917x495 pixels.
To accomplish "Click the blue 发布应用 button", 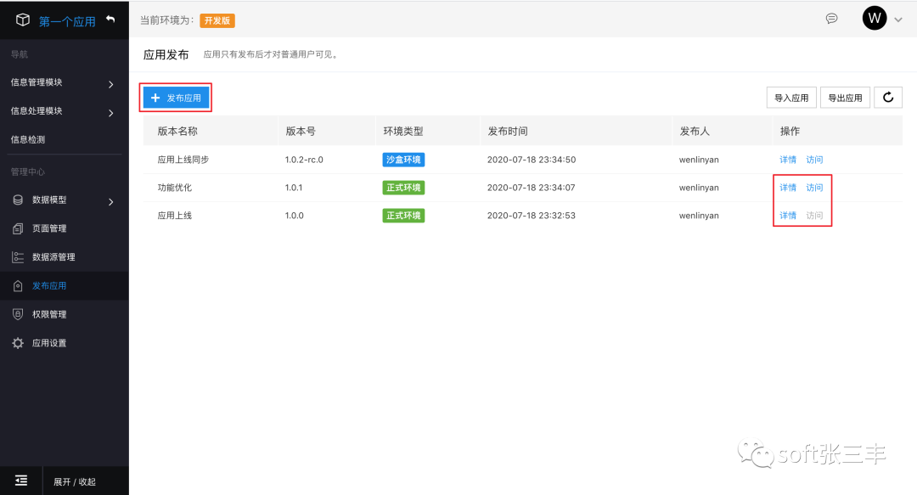I will tap(176, 98).
